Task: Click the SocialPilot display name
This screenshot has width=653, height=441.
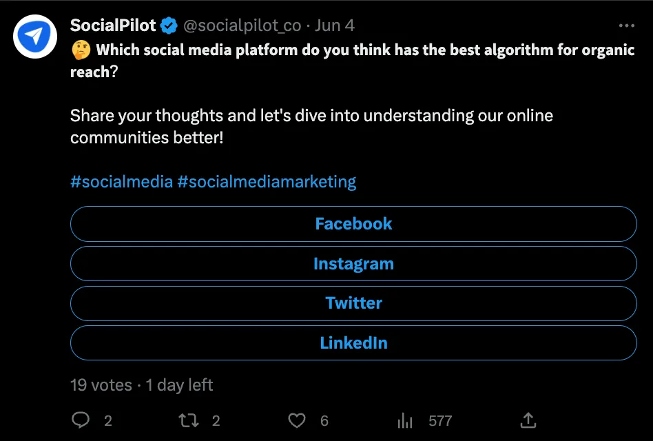Action: [x=111, y=25]
